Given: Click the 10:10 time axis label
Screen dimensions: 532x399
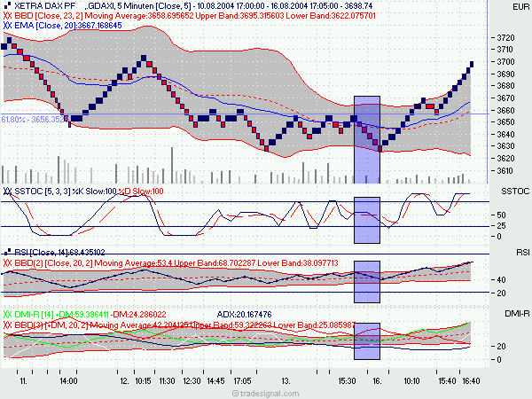Looking at the screenshot, I should point(411,381).
